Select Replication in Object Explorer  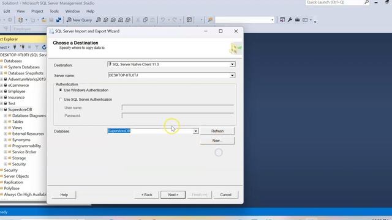click(13, 182)
